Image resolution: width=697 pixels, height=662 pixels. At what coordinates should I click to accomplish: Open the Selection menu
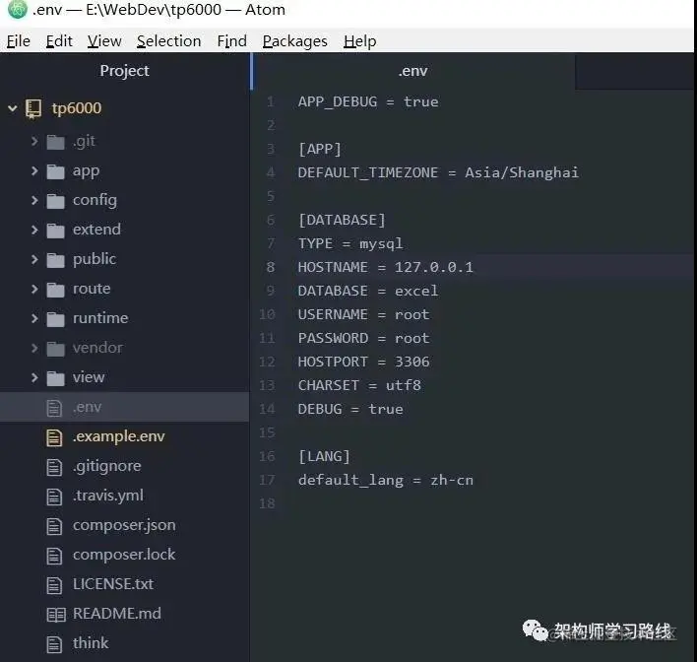pyautogui.click(x=169, y=41)
